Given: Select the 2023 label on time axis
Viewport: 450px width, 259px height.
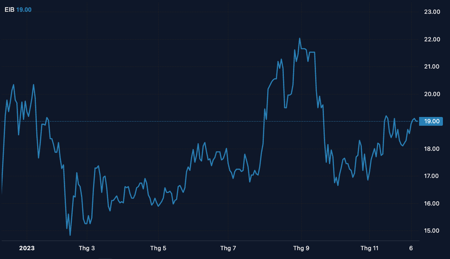Looking at the screenshot, I should pyautogui.click(x=26, y=248).
